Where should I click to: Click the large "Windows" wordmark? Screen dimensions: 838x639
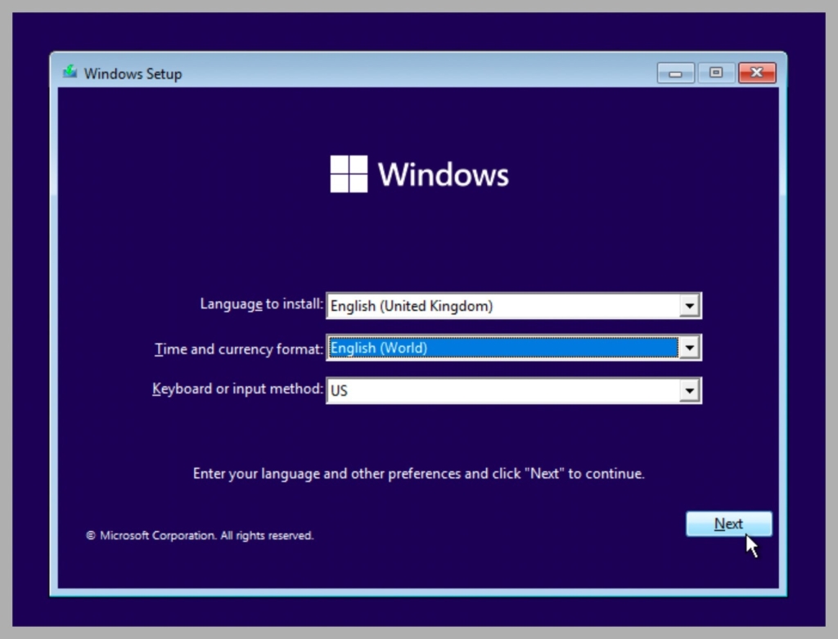(x=443, y=175)
